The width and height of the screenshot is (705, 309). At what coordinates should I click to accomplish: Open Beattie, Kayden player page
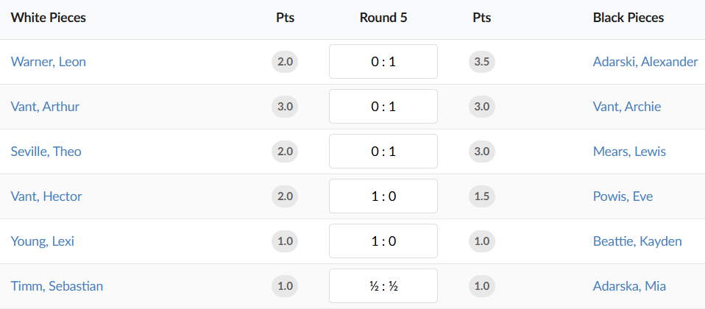tap(637, 241)
